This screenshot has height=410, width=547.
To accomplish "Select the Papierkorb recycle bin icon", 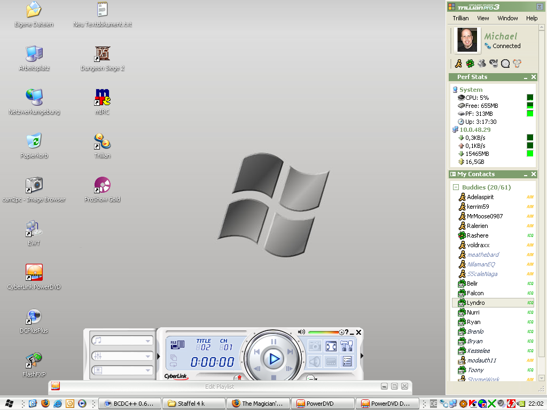I will pyautogui.click(x=34, y=146).
